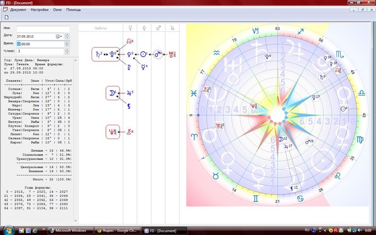
Task: Increase the Число value stepper
Action: point(67,50)
